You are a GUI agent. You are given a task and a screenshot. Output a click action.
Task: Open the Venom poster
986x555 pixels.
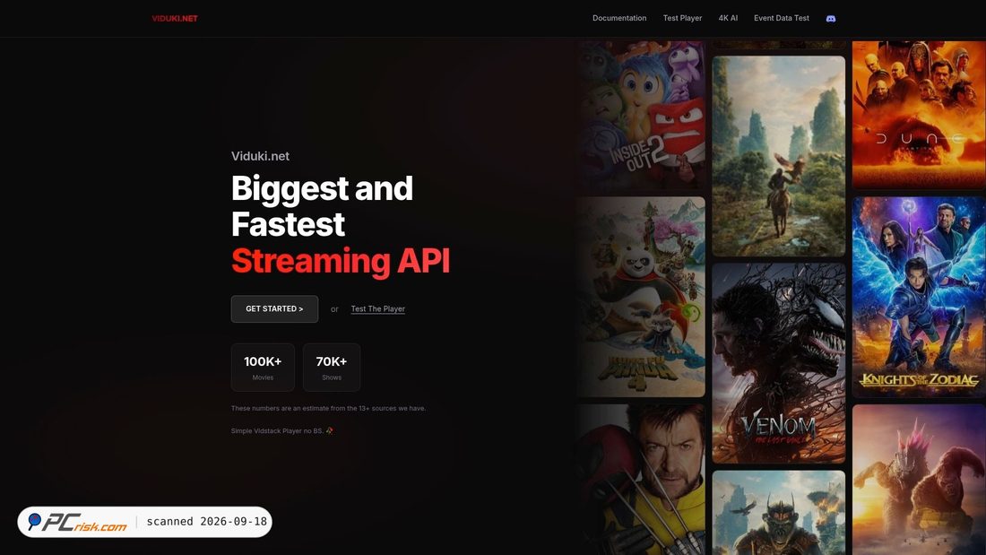click(778, 363)
